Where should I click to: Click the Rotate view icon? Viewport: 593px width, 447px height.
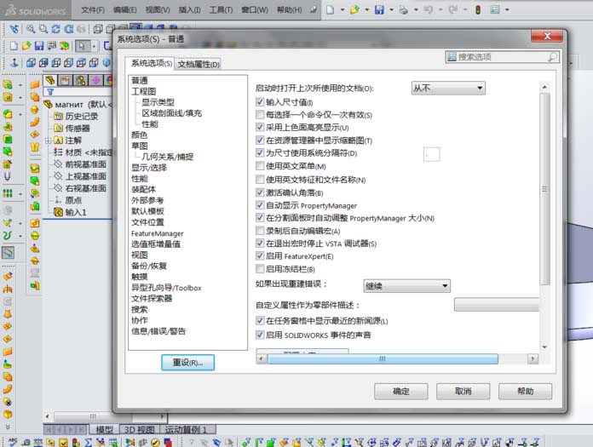coord(56,29)
